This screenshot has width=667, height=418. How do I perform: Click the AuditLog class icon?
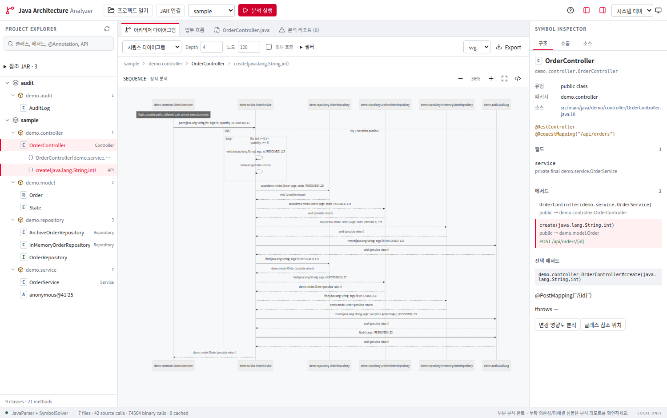24,108
